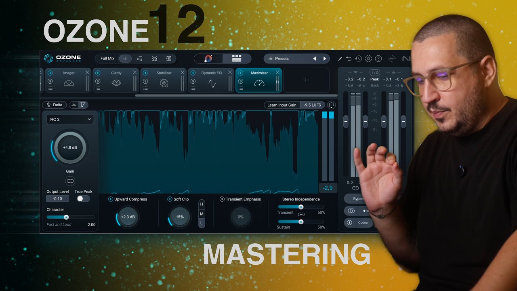
Task: Switch to the gain reduction trace view
Action: click(x=83, y=105)
